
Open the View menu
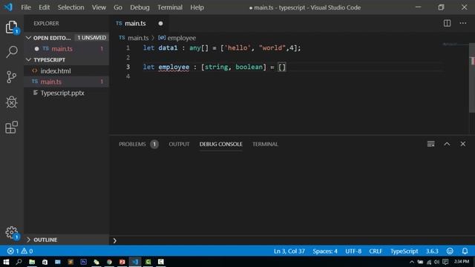pos(99,7)
